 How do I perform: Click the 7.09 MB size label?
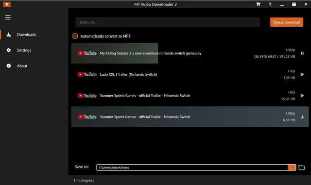(x=289, y=78)
